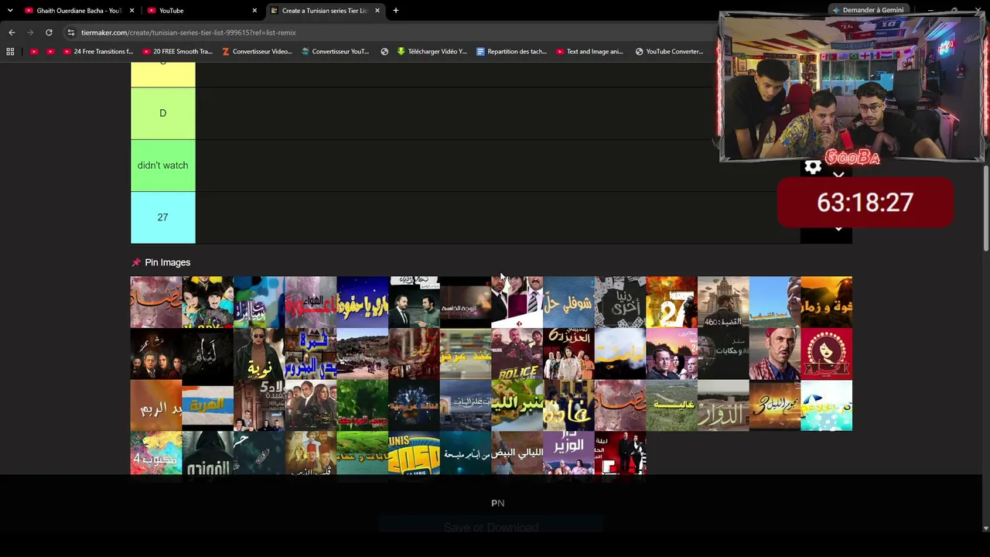The image size is (990, 557).
Task: Pick the fiery 27 series thumbnail
Action: (x=671, y=302)
